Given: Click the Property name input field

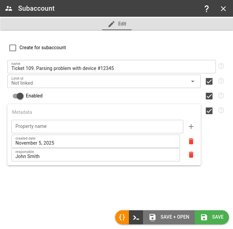Looking at the screenshot, I should pyautogui.click(x=97, y=127).
